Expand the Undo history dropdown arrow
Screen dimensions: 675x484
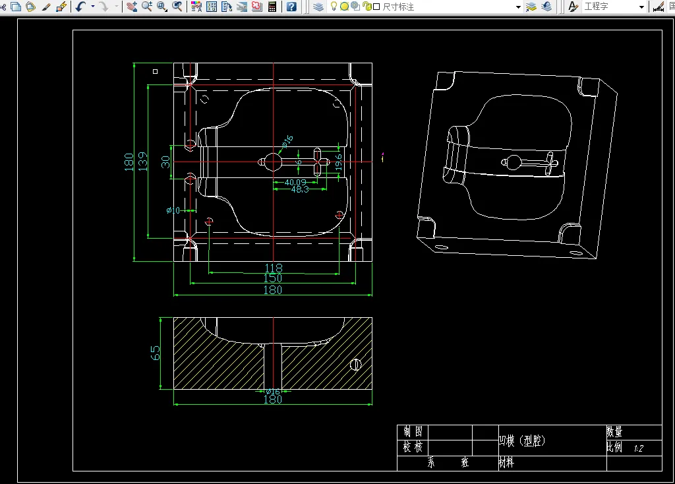(x=92, y=7)
